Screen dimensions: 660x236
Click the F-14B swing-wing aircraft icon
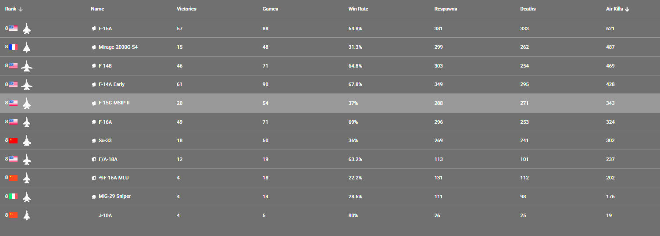point(27,66)
